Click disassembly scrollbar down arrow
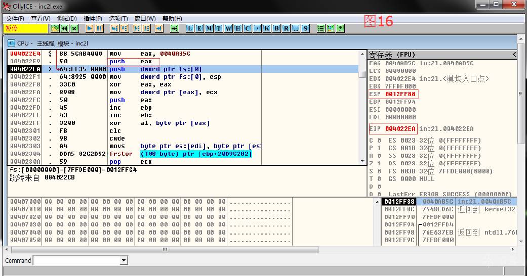This screenshot has height=276, width=527. pyautogui.click(x=362, y=161)
